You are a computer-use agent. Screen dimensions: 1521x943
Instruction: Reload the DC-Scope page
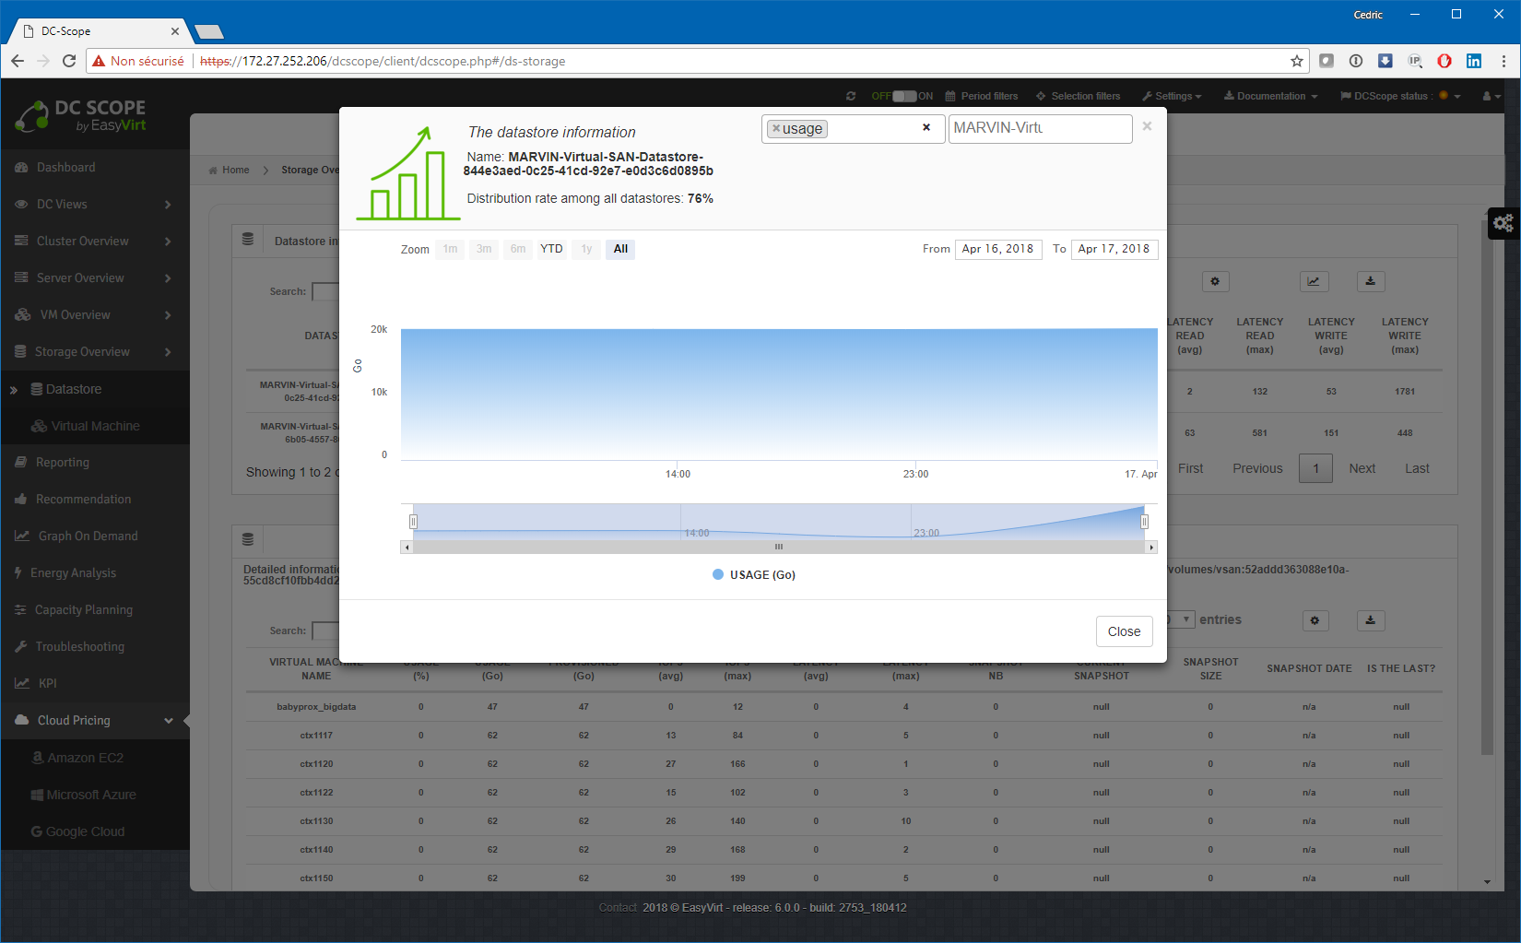coord(69,61)
